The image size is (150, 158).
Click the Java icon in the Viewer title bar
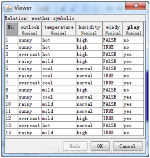click(x=9, y=8)
